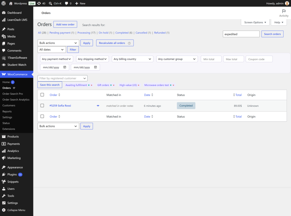Click the Student Watch eye icon
The width and height of the screenshot is (291, 216).
tap(4, 65)
